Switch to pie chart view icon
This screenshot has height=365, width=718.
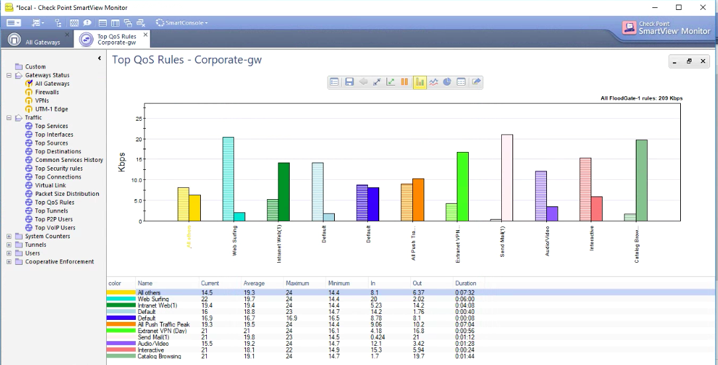tap(448, 82)
